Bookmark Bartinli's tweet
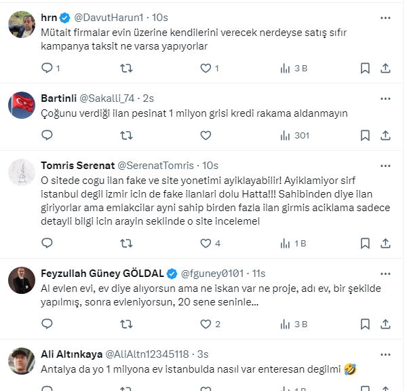Screen dimensions: 407x391 [x=365, y=135]
